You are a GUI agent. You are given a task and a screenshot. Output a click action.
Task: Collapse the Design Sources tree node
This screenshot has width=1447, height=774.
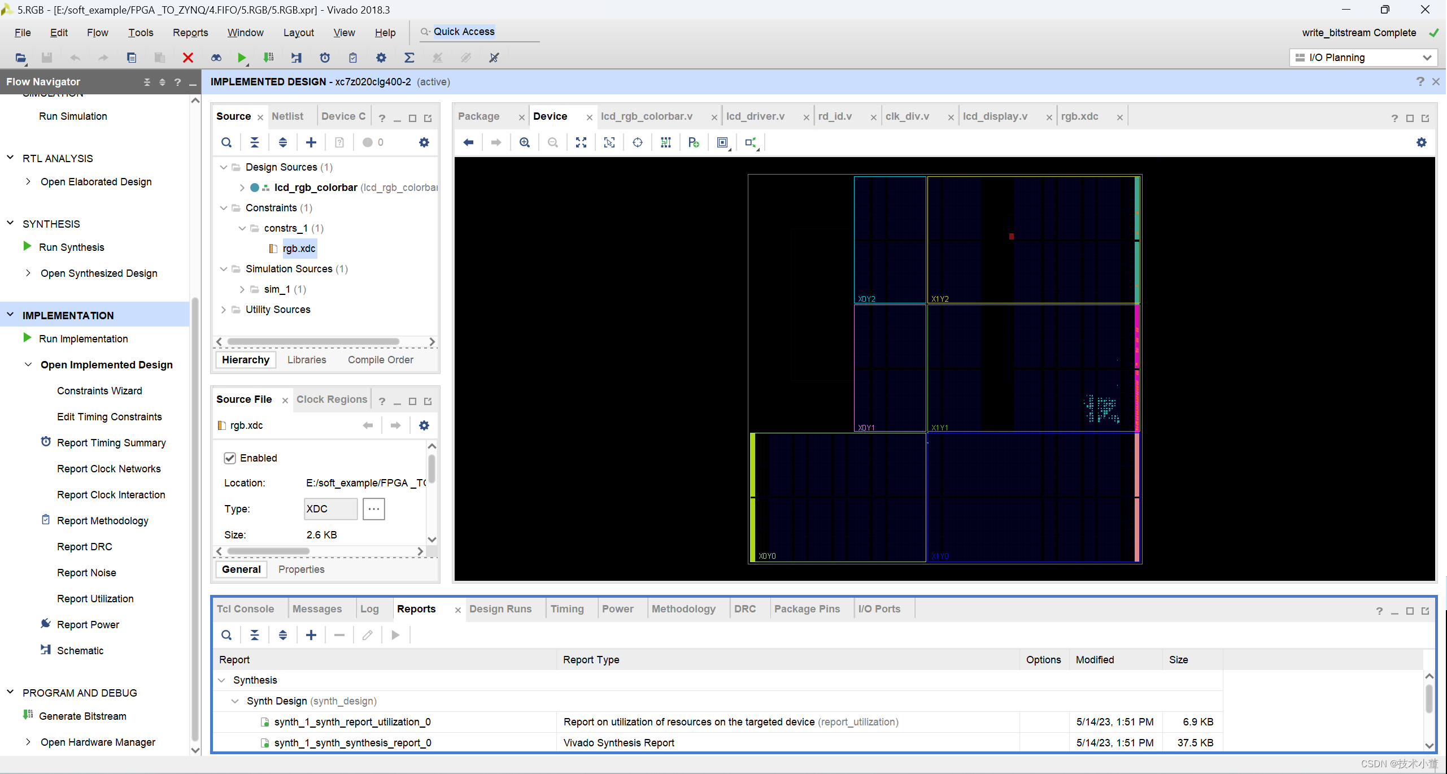click(224, 167)
